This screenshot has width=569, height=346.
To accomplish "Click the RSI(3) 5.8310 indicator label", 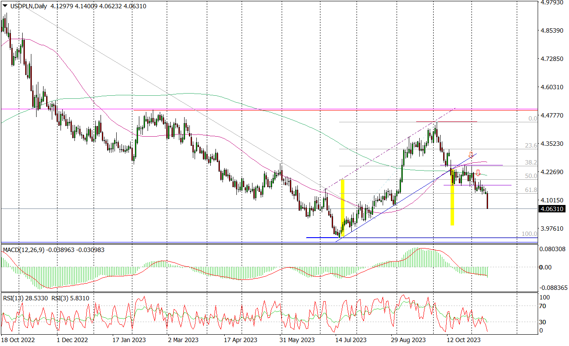I will 71,299.
